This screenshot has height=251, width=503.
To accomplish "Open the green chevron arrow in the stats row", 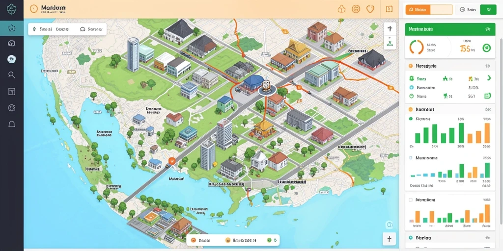I will 489,78.
